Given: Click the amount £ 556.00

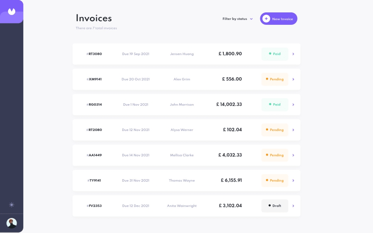Looking at the screenshot, I should 232,79.
